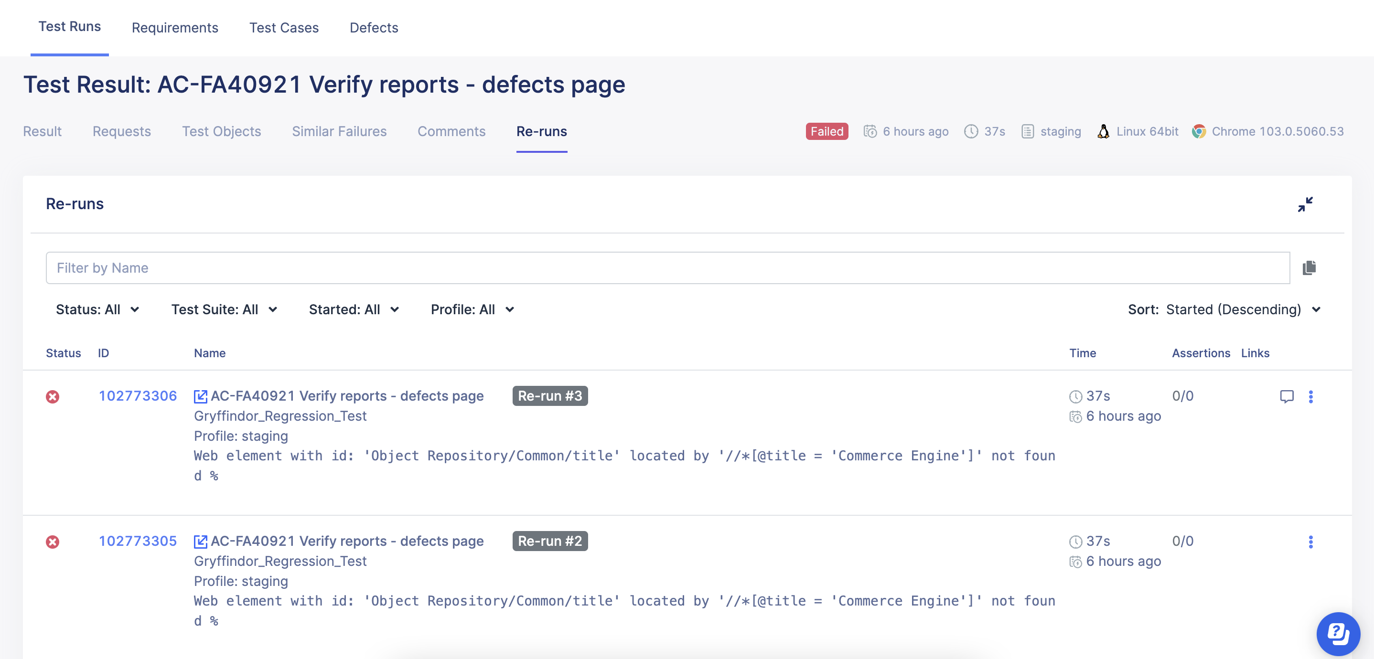The width and height of the screenshot is (1374, 659).
Task: Click the failed status icon of run 102773306
Action: coord(52,397)
